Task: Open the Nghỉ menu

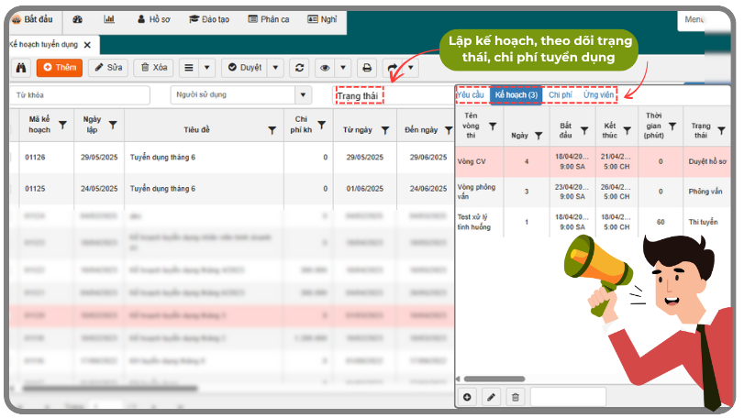Action: coord(322,19)
